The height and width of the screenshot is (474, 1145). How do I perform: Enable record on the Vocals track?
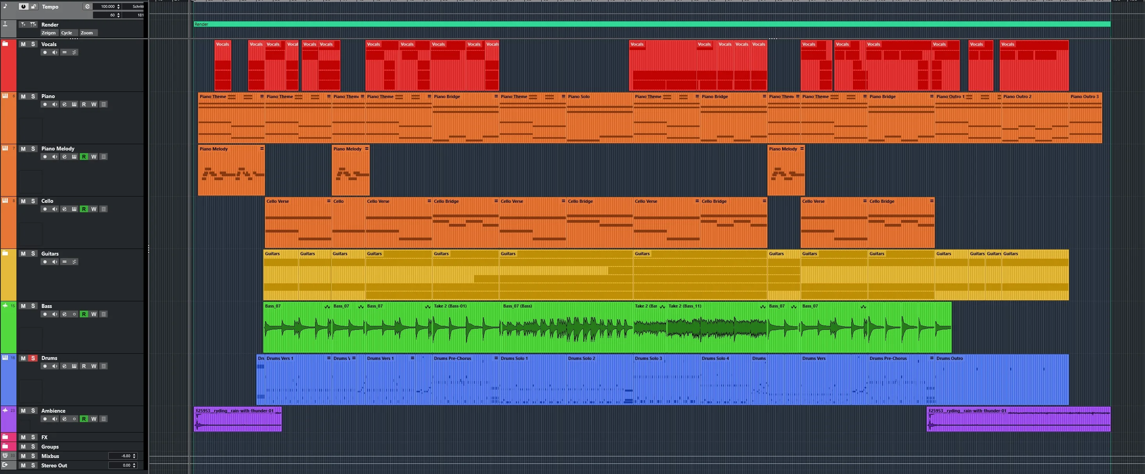[45, 52]
